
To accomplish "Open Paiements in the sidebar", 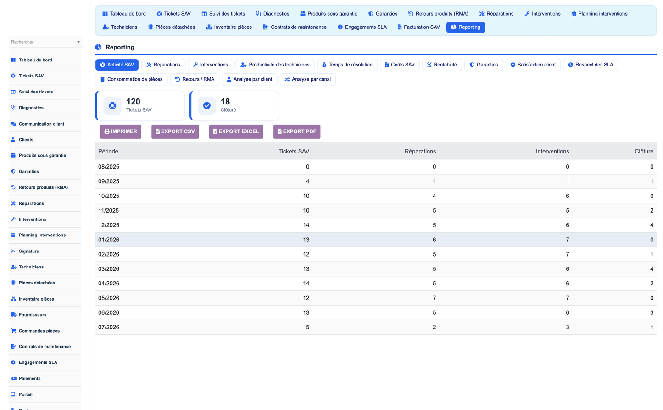I will click(30, 378).
